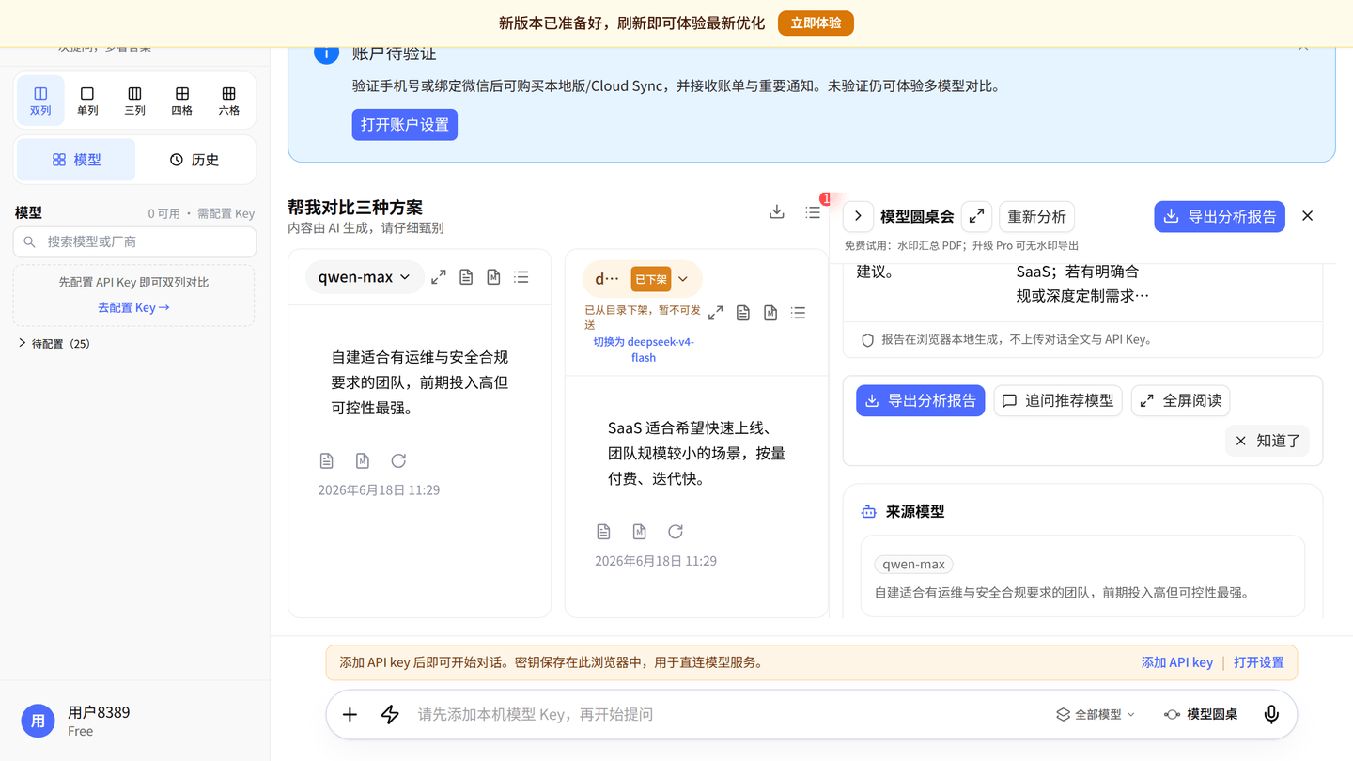Click 重新分析 button
1353x761 pixels.
(1036, 216)
